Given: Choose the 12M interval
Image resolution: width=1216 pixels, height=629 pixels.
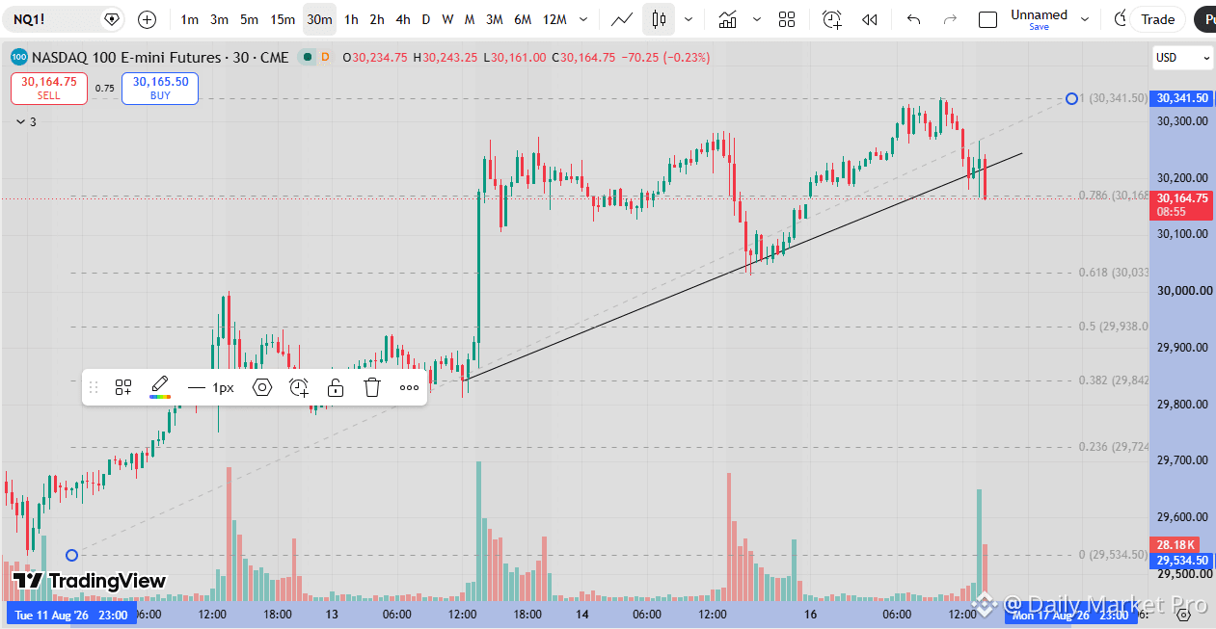Looking at the screenshot, I should (x=554, y=19).
